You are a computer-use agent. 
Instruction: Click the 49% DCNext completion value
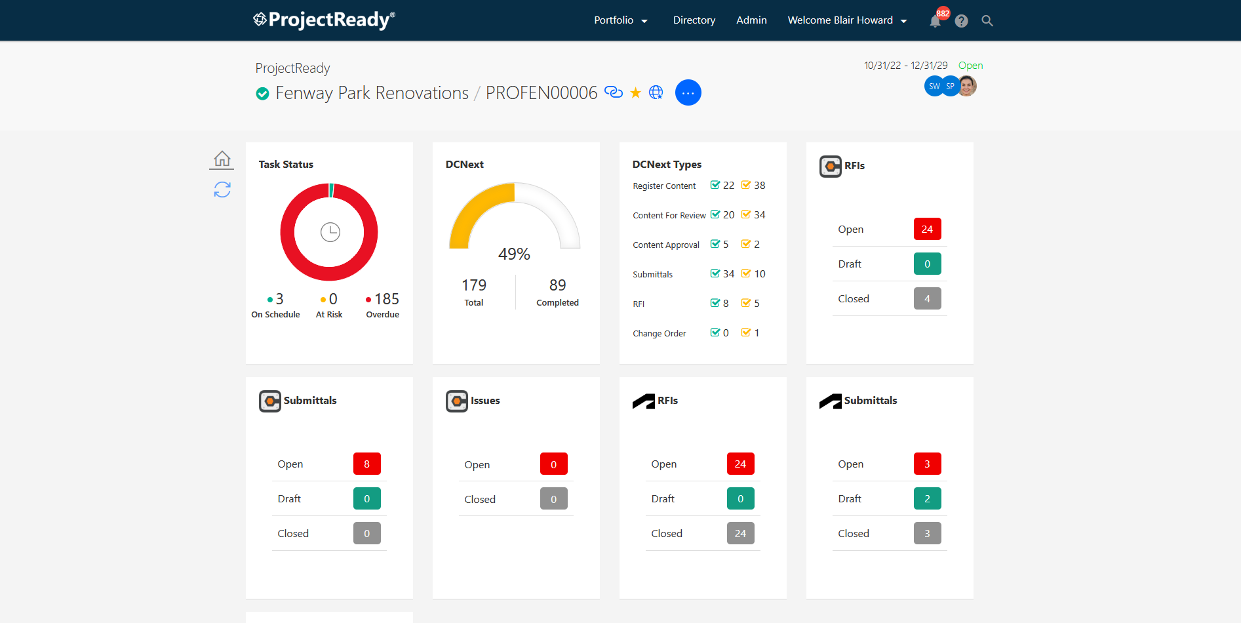point(514,254)
